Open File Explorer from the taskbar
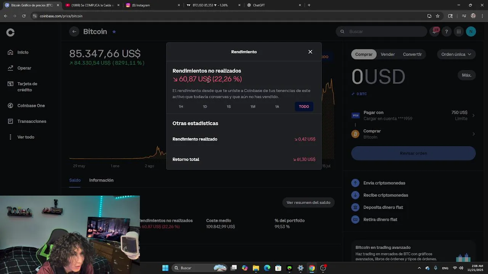The height and width of the screenshot is (274, 488). point(256,268)
